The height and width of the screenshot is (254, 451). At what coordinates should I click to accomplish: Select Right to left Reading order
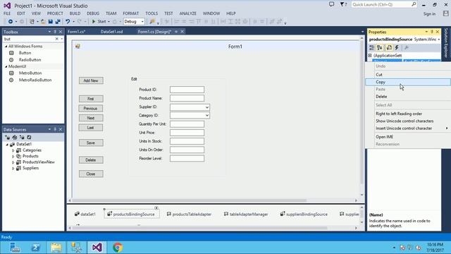[408, 114]
